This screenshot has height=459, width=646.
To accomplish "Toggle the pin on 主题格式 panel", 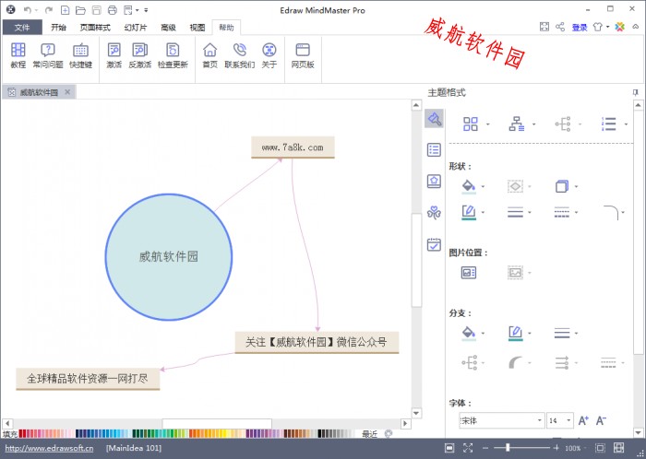I will pyautogui.click(x=635, y=92).
